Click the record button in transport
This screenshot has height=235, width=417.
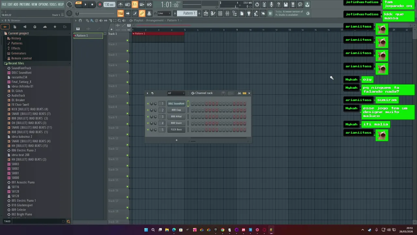(100, 5)
